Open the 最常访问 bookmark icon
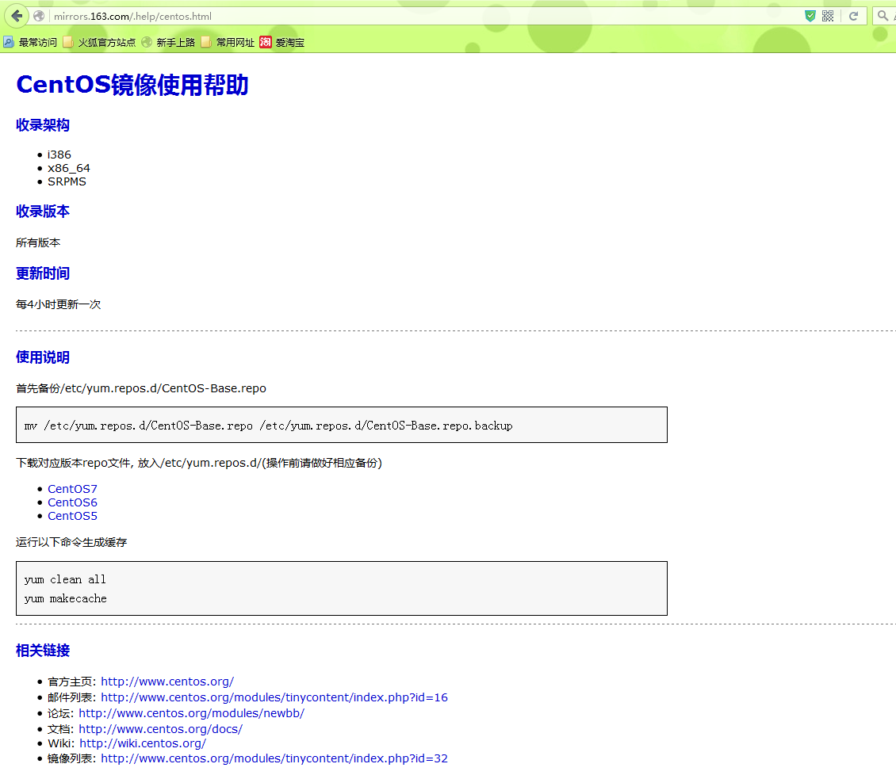 click(x=8, y=42)
